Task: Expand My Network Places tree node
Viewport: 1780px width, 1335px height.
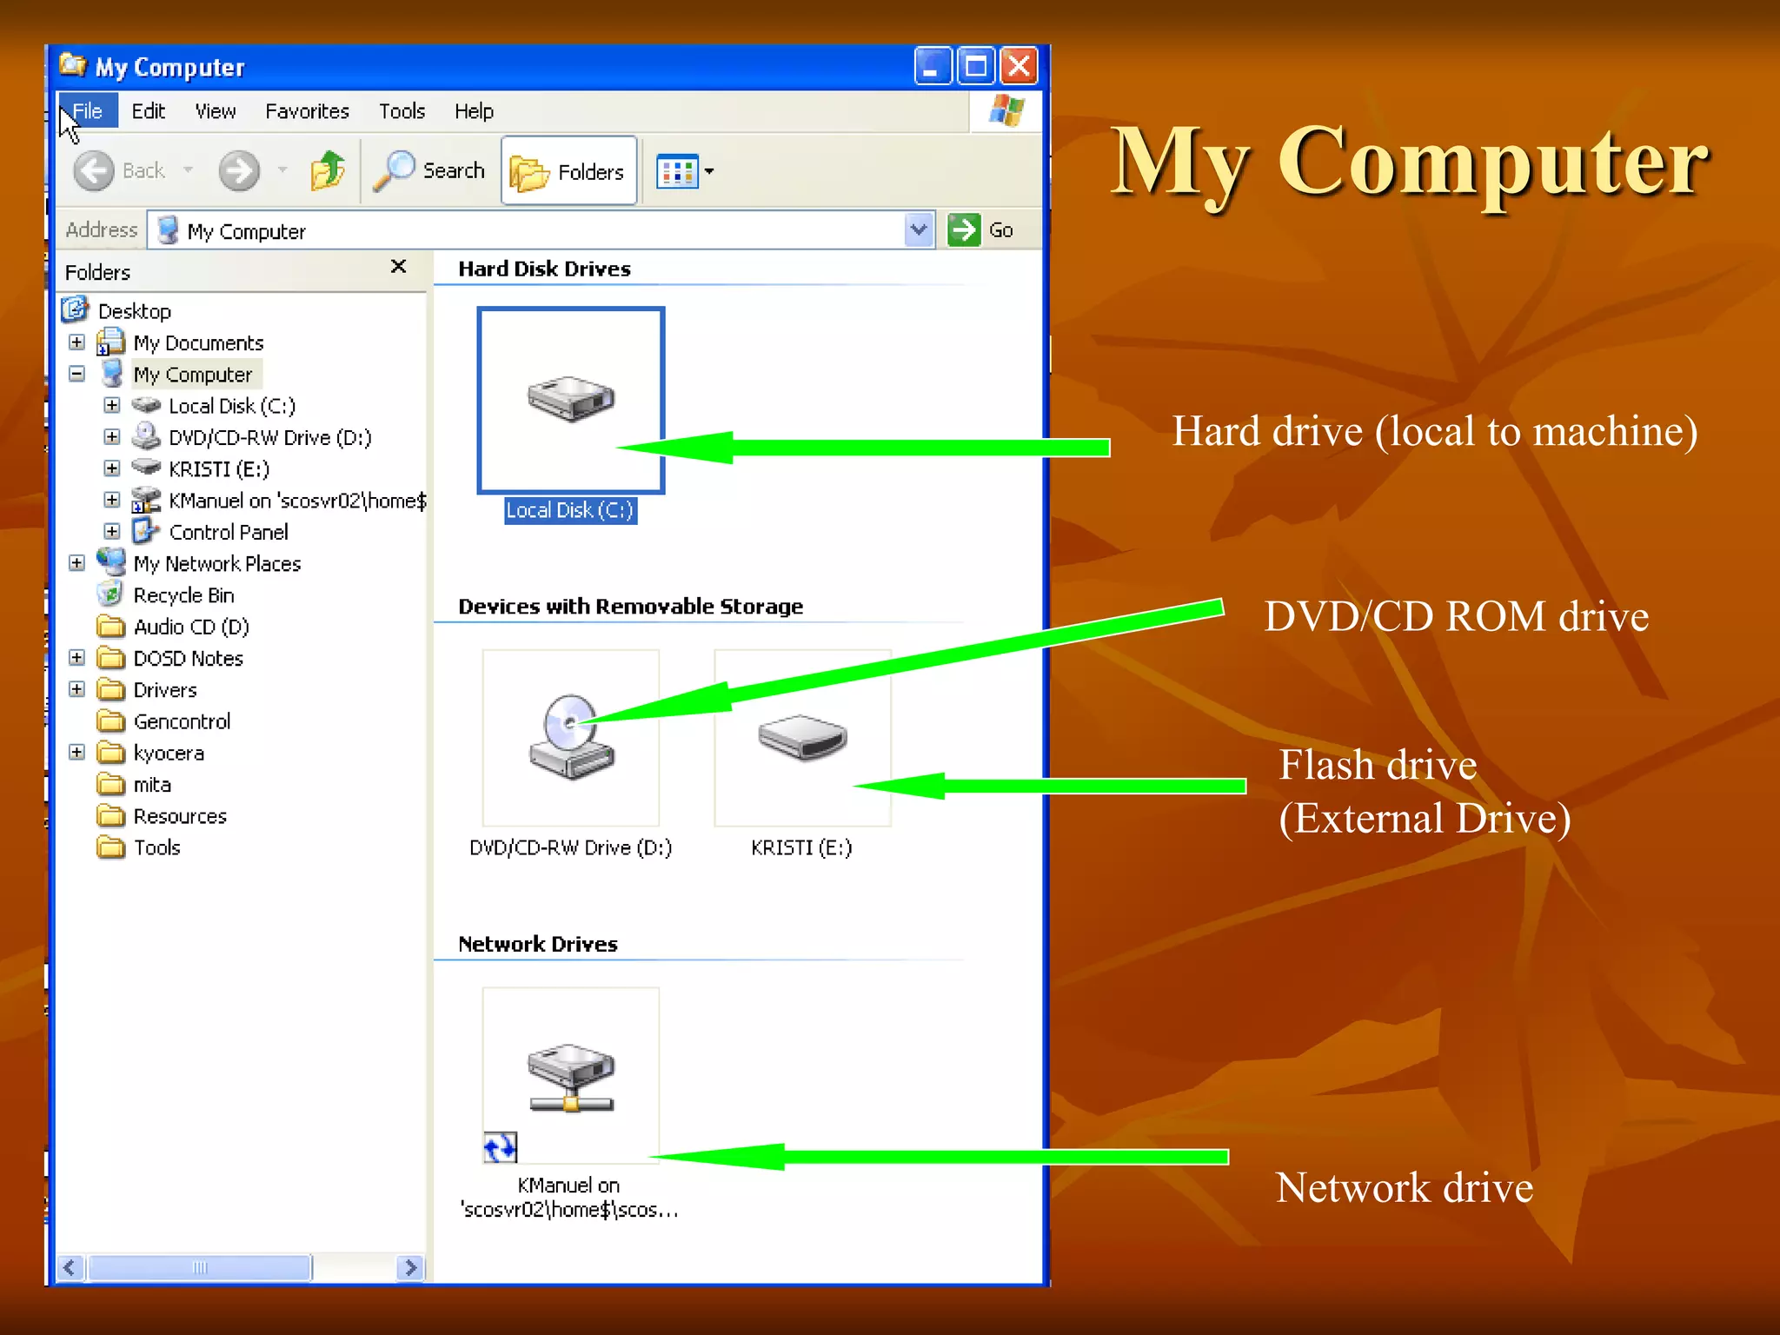Action: click(77, 563)
